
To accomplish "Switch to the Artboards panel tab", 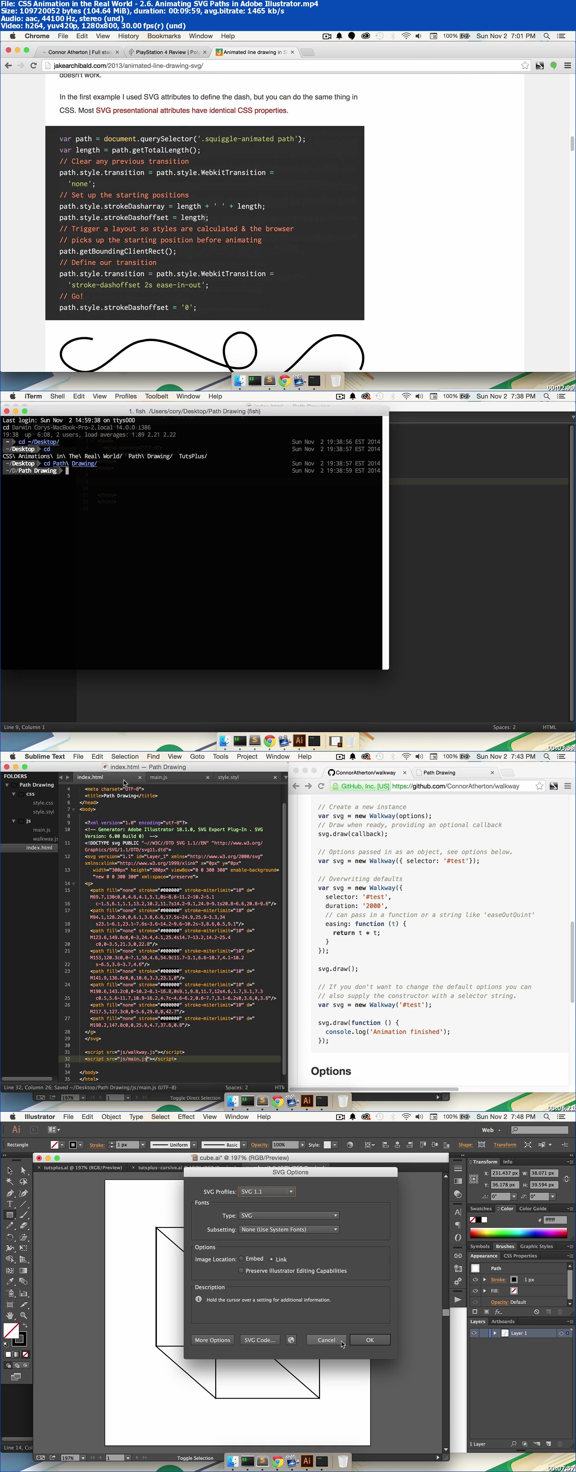I will tap(503, 1321).
